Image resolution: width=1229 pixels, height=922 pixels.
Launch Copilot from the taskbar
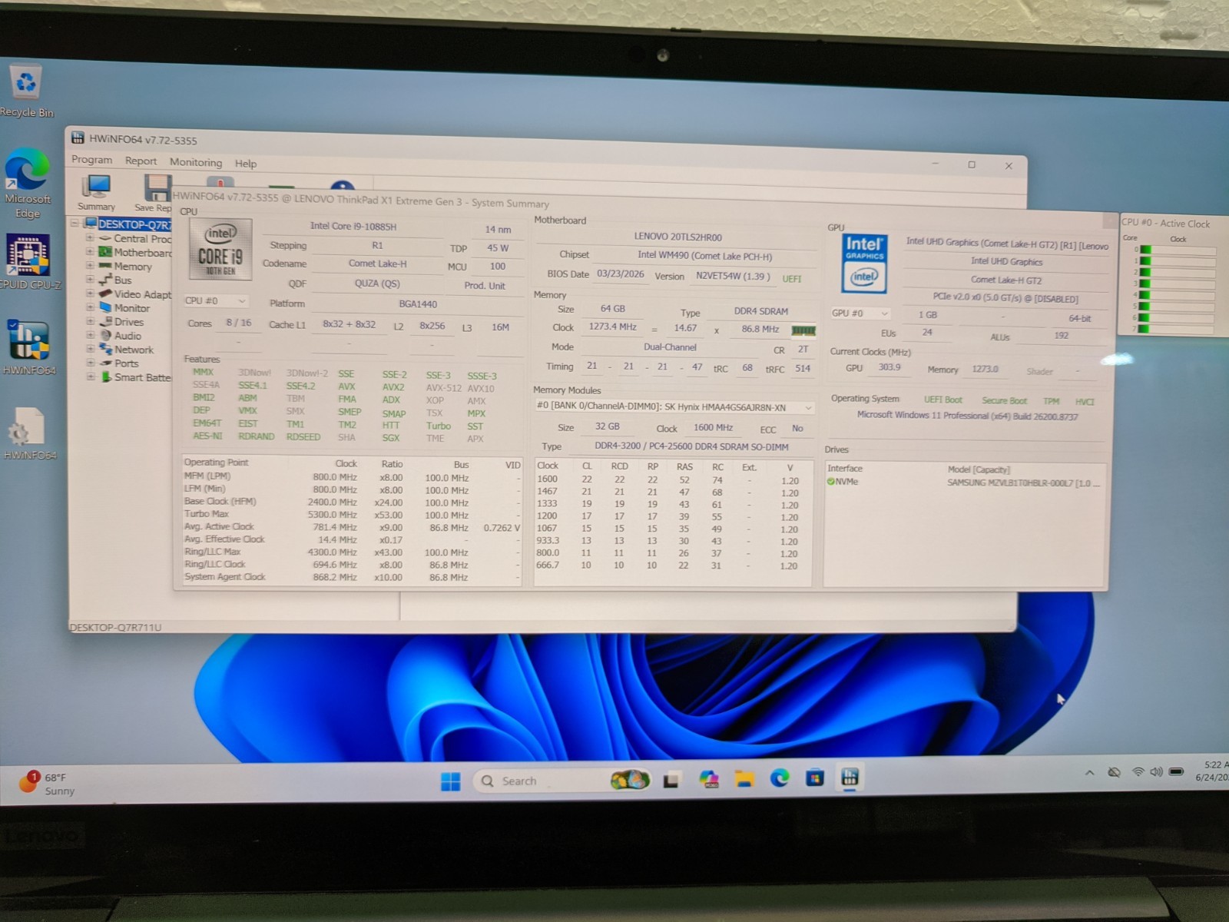[x=708, y=780]
